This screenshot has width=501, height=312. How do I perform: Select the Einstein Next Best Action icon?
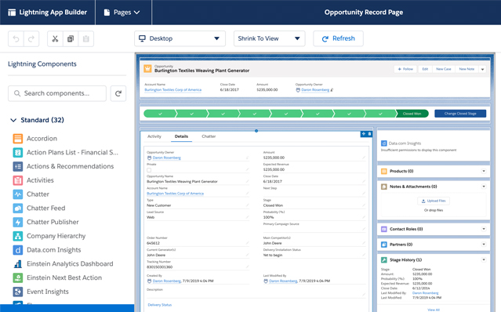pos(18,278)
